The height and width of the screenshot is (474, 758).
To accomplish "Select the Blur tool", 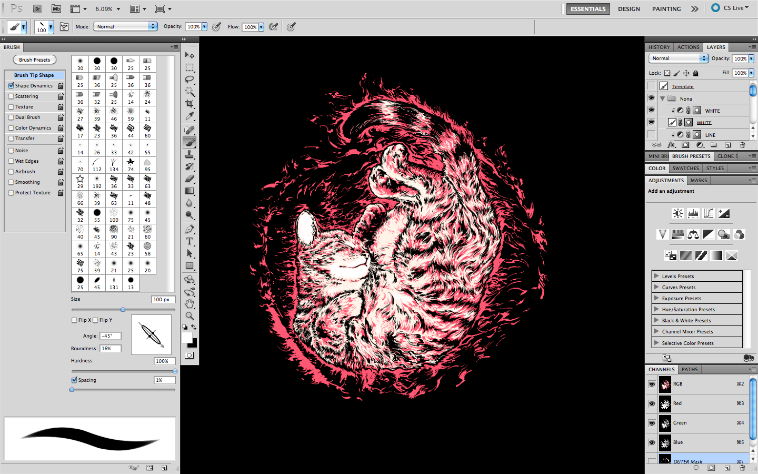I will coord(189,203).
